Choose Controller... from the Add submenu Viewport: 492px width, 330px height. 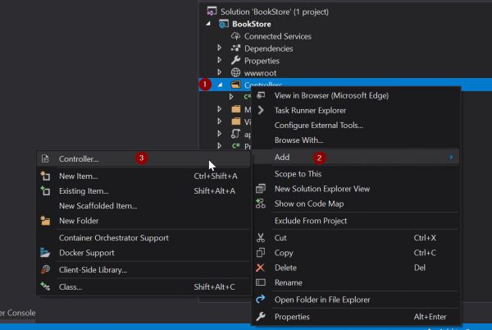tap(79, 158)
